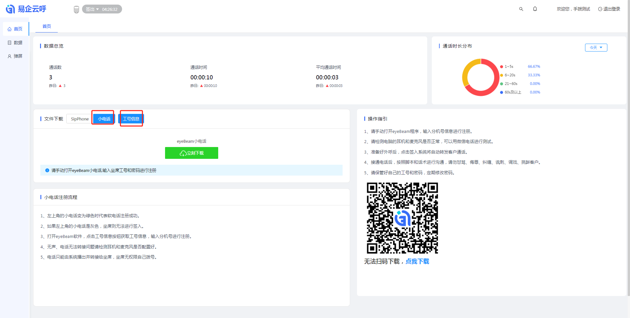630x318 pixels.
Task: Click the green 立刻下载 button
Action: click(x=192, y=153)
